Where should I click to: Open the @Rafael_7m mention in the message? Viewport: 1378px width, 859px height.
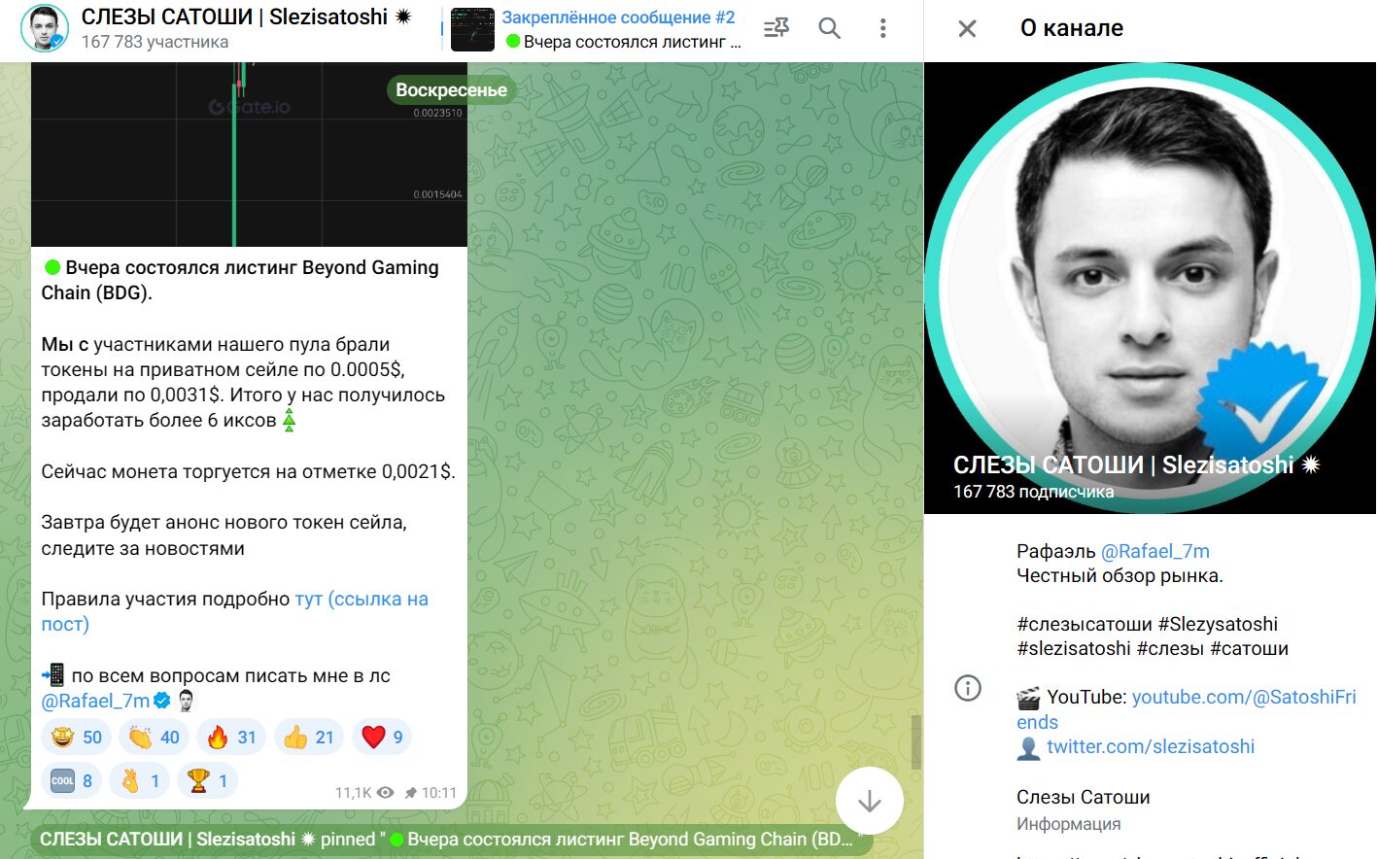point(95,701)
